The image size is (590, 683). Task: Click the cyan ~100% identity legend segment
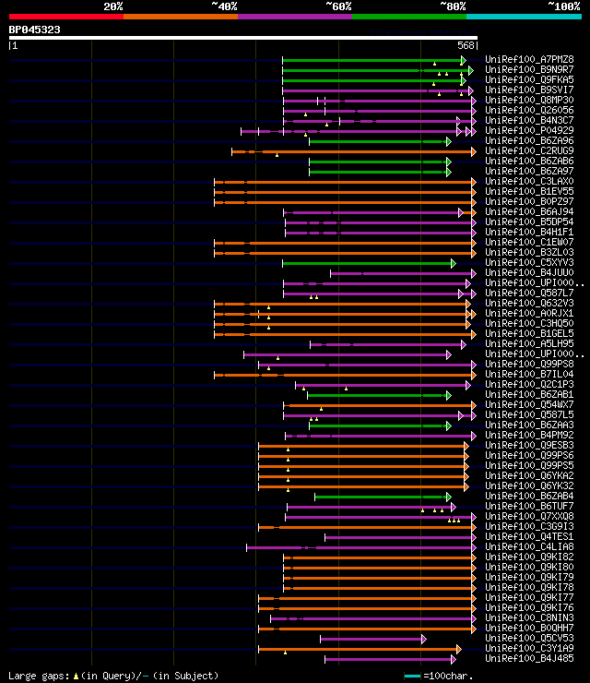524,17
